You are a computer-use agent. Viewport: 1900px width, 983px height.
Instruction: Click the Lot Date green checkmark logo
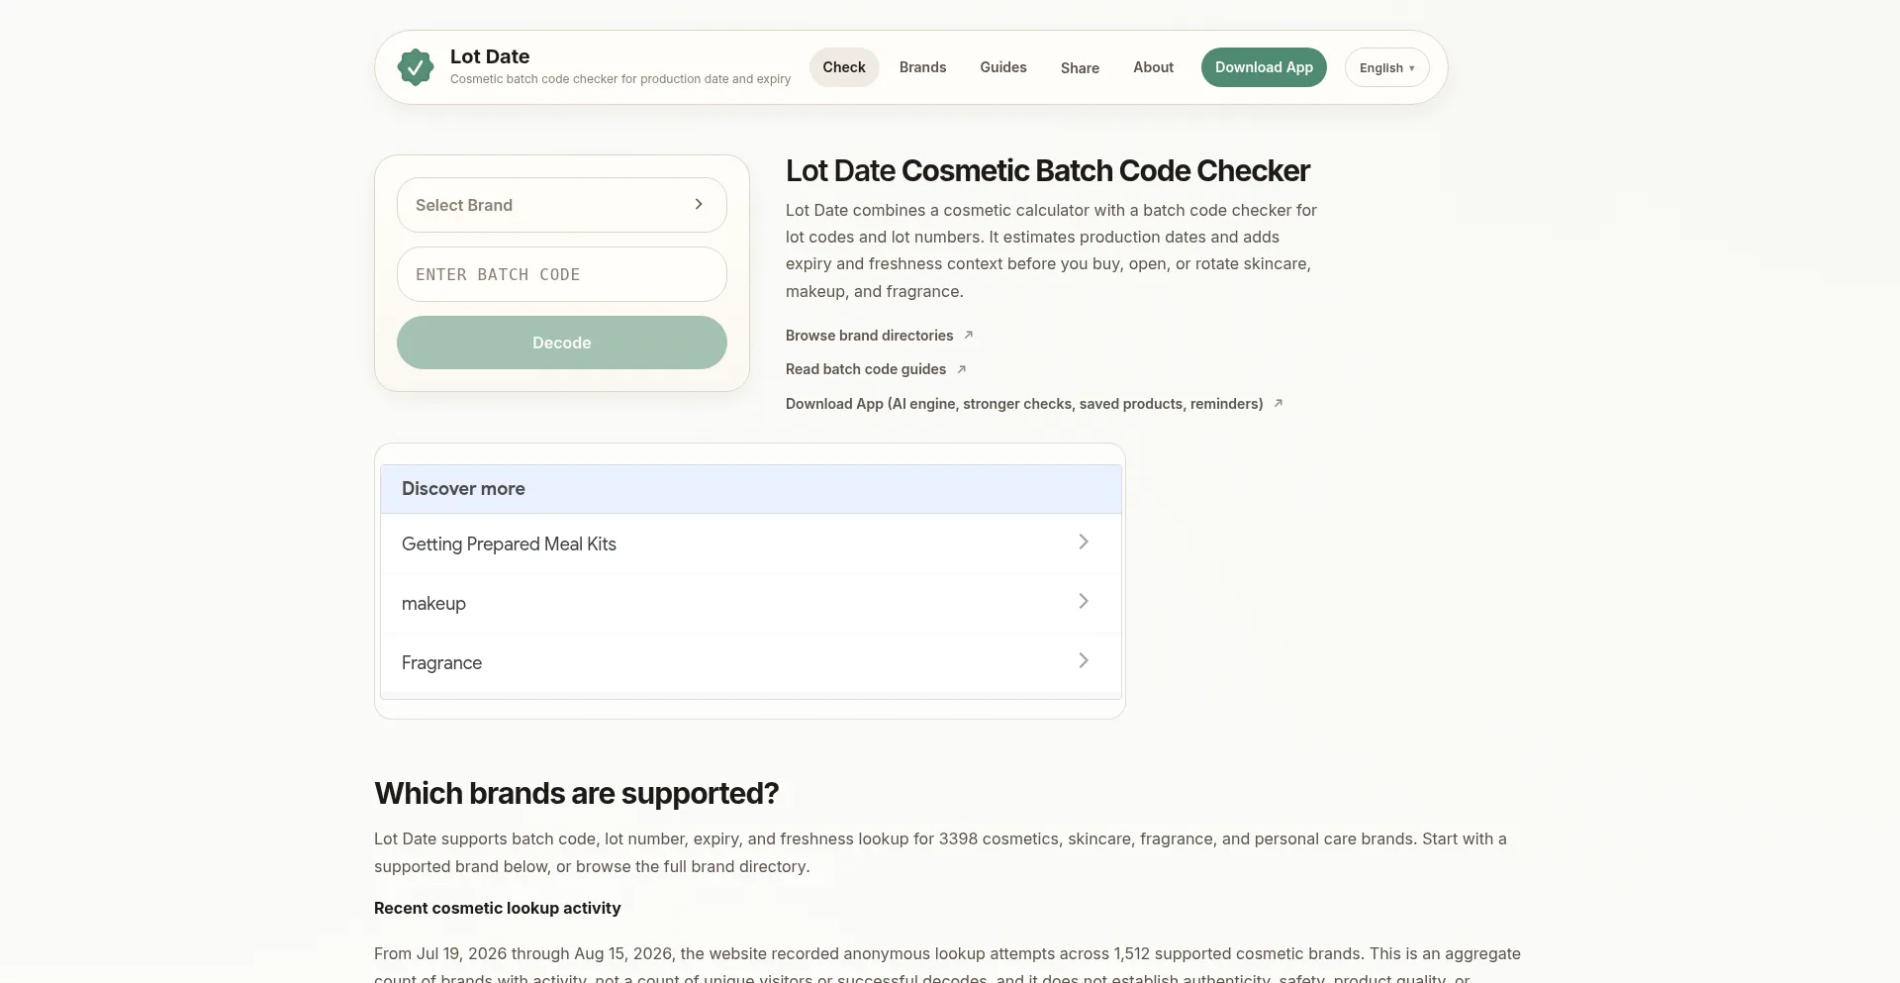(416, 67)
